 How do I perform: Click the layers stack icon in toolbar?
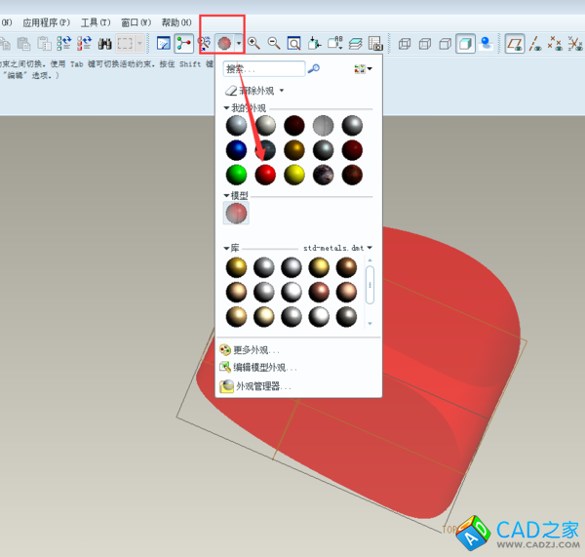(355, 43)
